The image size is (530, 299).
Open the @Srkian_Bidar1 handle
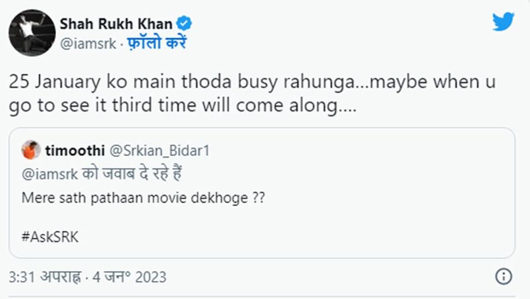pos(159,151)
